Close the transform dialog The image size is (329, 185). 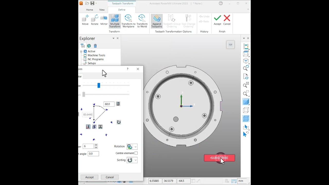(138, 69)
